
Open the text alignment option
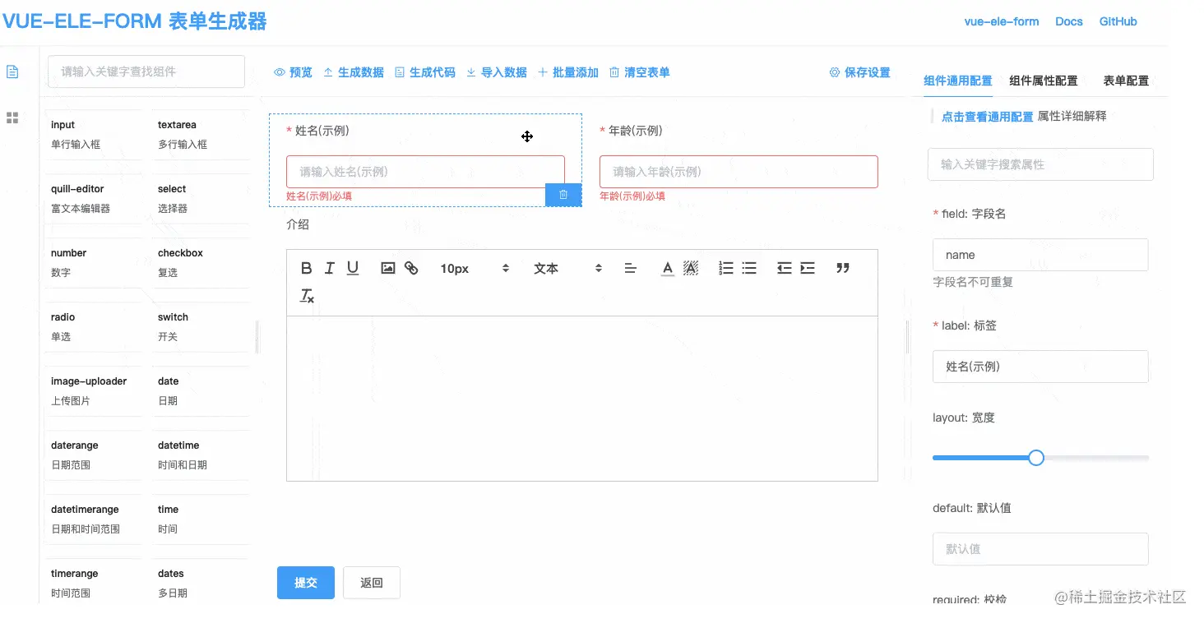[631, 268]
